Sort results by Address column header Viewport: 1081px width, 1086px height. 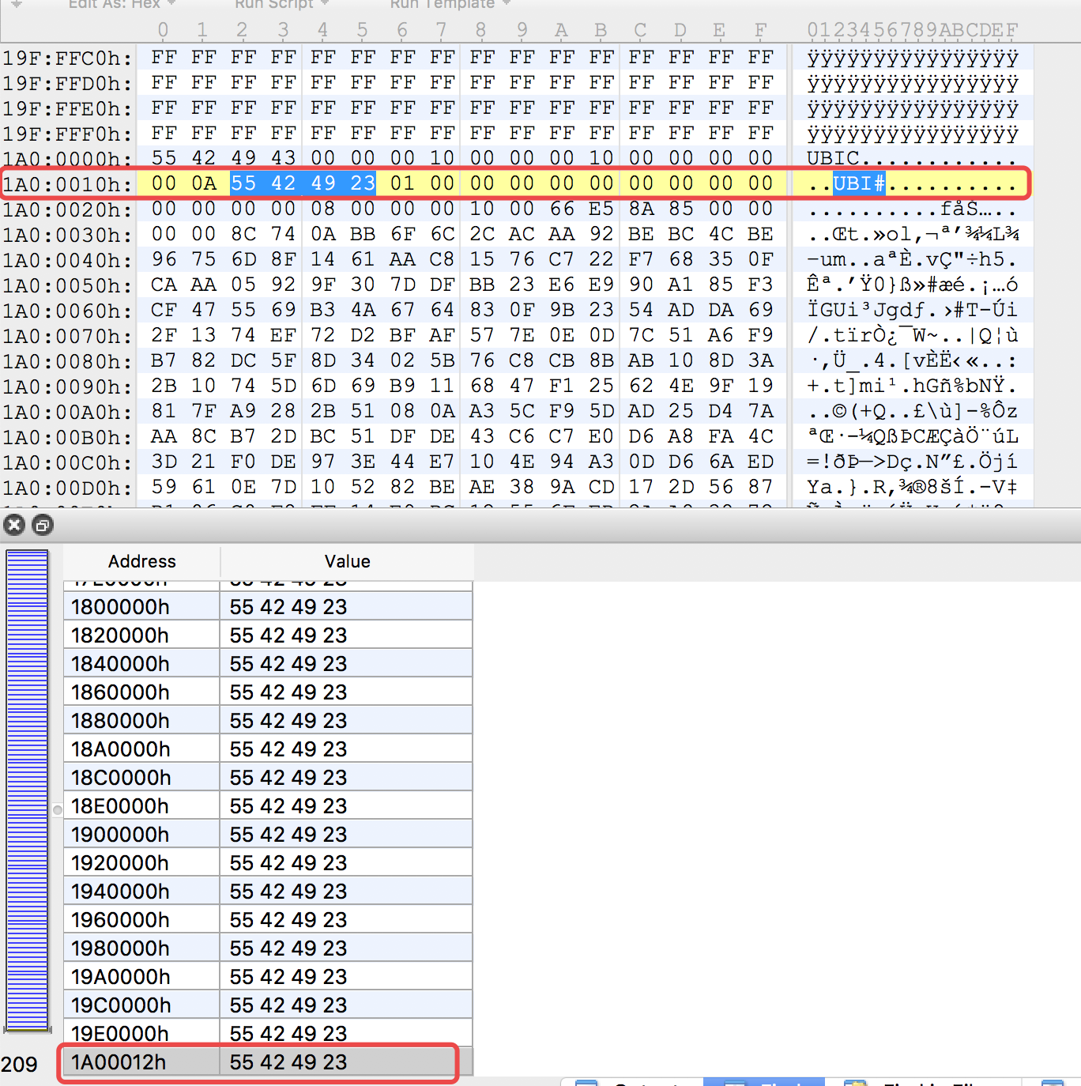142,562
